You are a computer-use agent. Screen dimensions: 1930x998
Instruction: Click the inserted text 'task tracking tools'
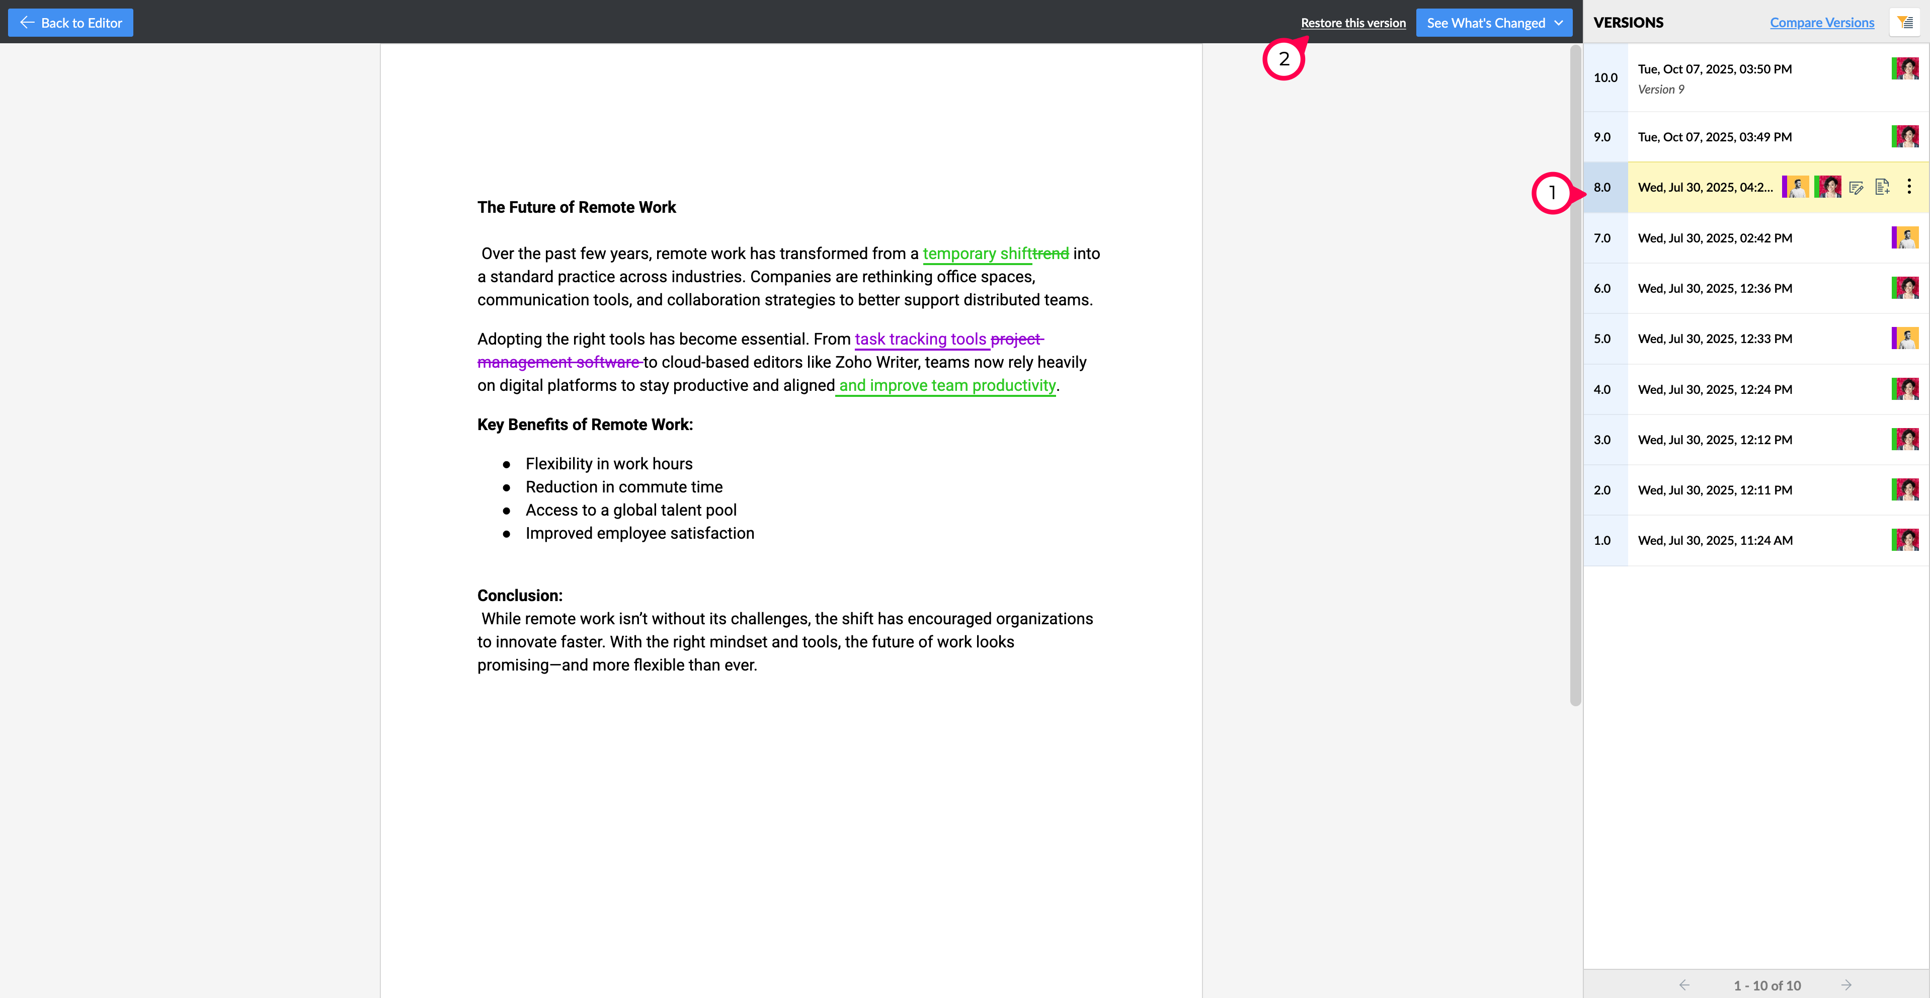point(920,340)
